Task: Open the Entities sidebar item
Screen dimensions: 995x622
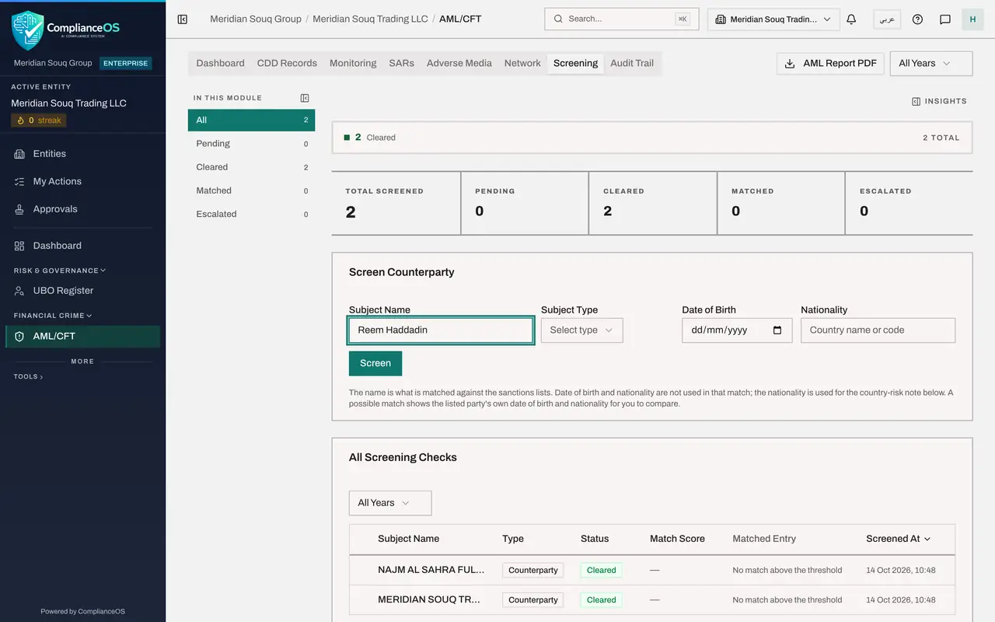Action: [x=82, y=154]
